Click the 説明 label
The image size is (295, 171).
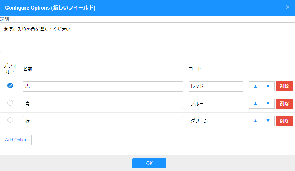[4, 19]
